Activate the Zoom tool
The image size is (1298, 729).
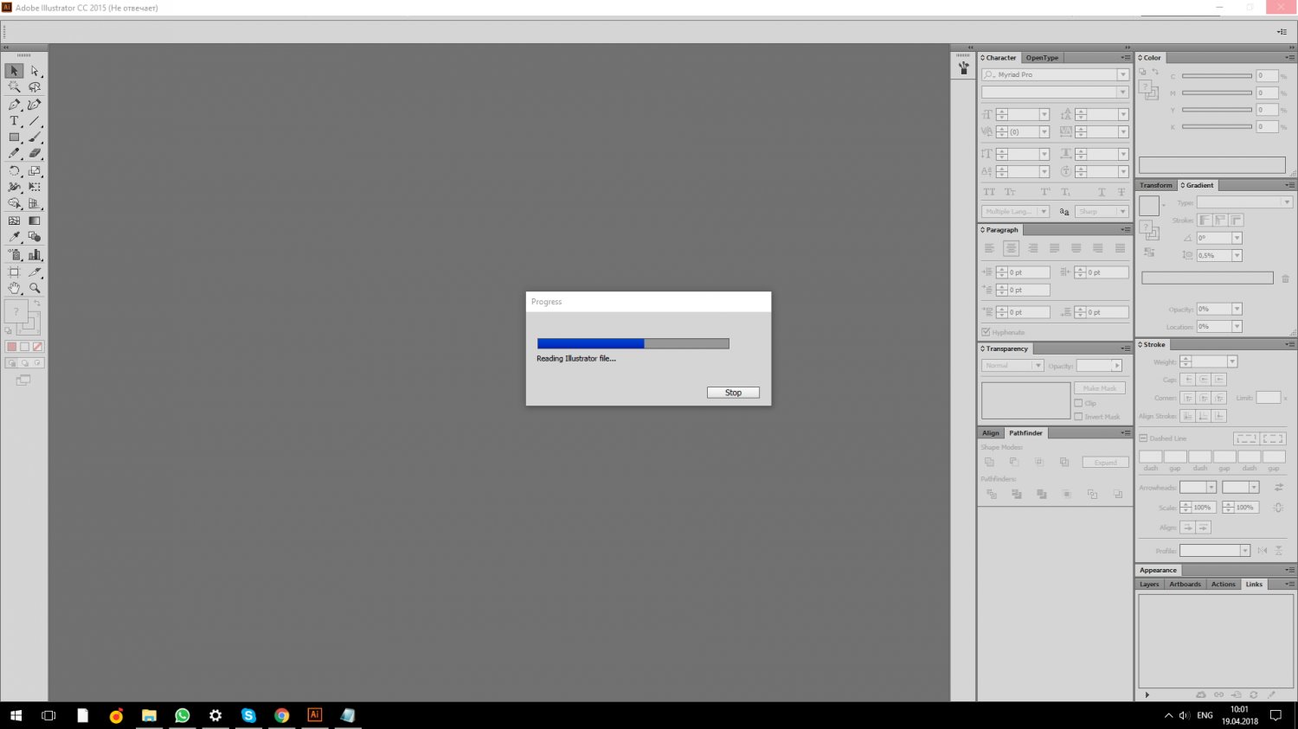click(35, 288)
